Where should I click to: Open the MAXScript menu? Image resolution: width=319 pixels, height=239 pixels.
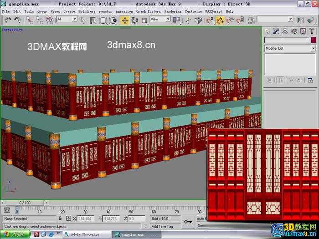(214, 11)
